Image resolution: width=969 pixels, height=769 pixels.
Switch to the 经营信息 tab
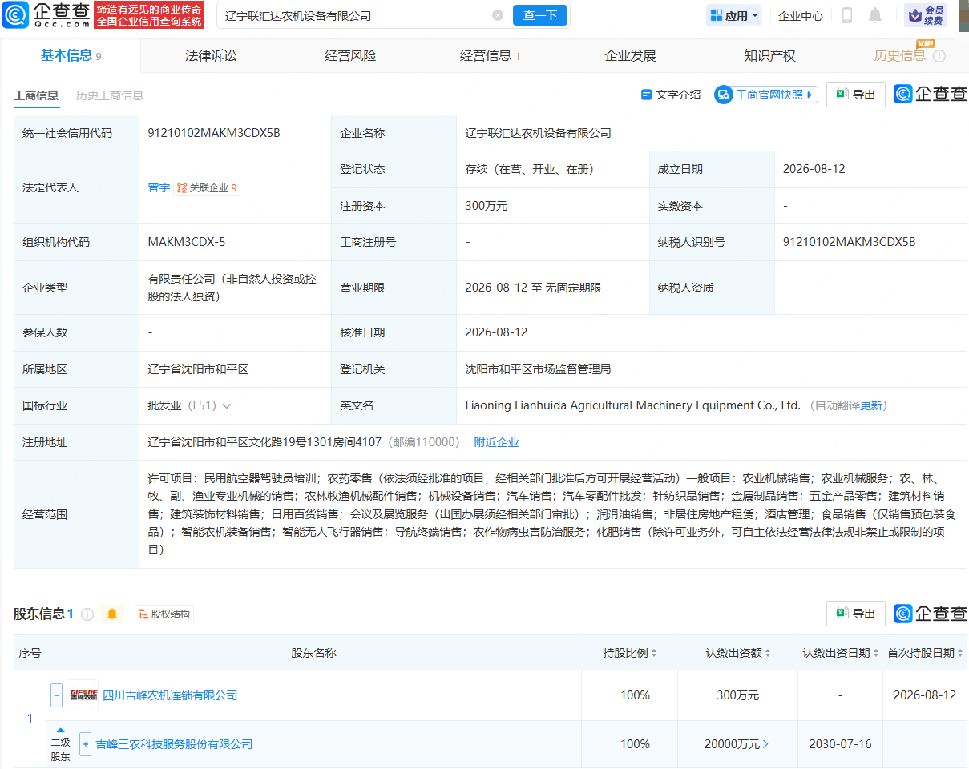490,55
